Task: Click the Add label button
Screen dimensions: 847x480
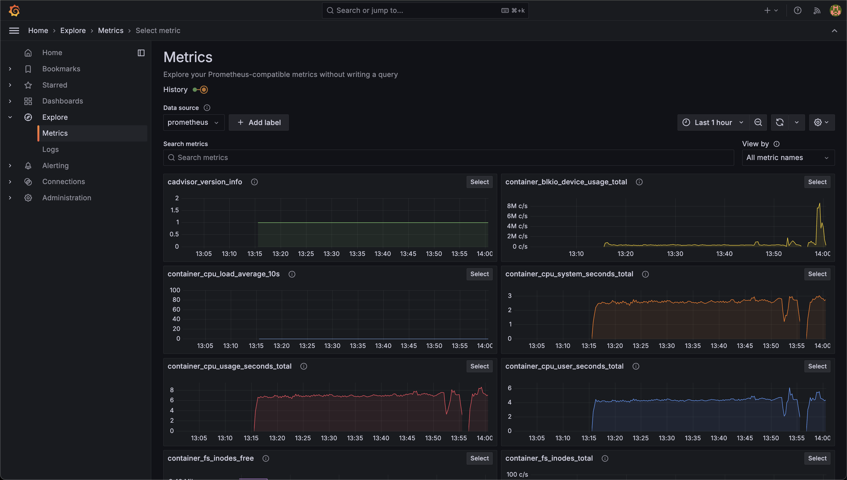Action: pos(259,122)
